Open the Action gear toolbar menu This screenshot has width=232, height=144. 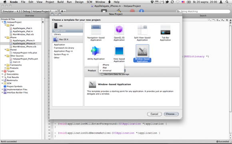pos(63,11)
